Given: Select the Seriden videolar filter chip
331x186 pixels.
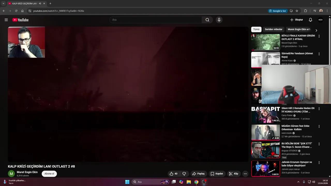Looking at the screenshot, I should [x=274, y=29].
